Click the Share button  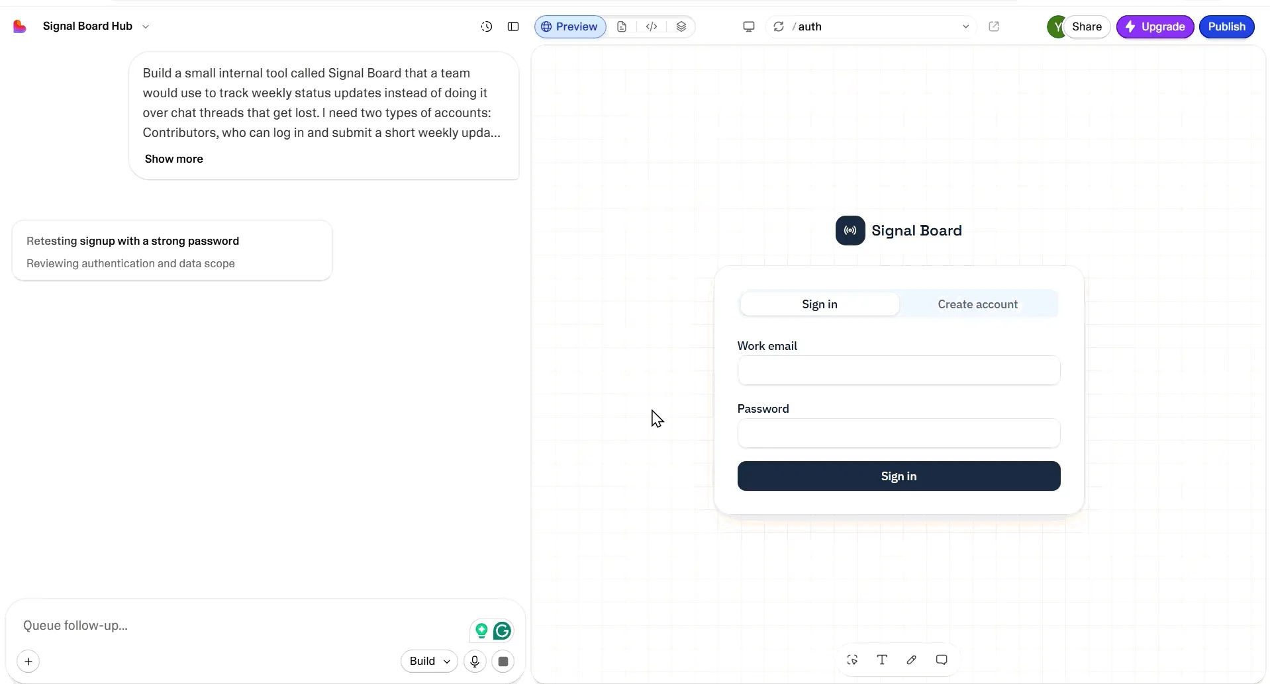click(x=1087, y=26)
